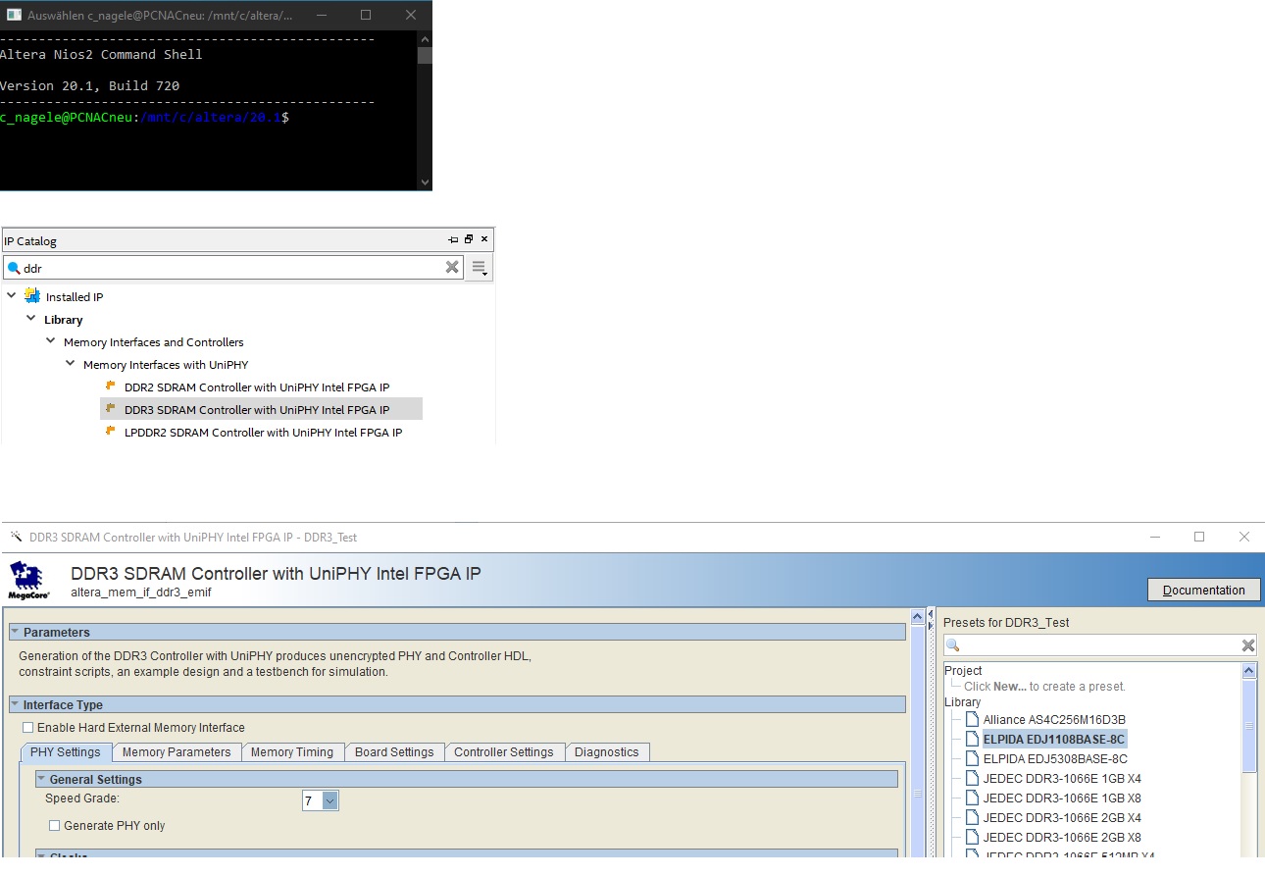This screenshot has width=1265, height=876.
Task: Select the JEDEC DDR3-1066E 2GB X4 preset
Action: coord(1062,818)
